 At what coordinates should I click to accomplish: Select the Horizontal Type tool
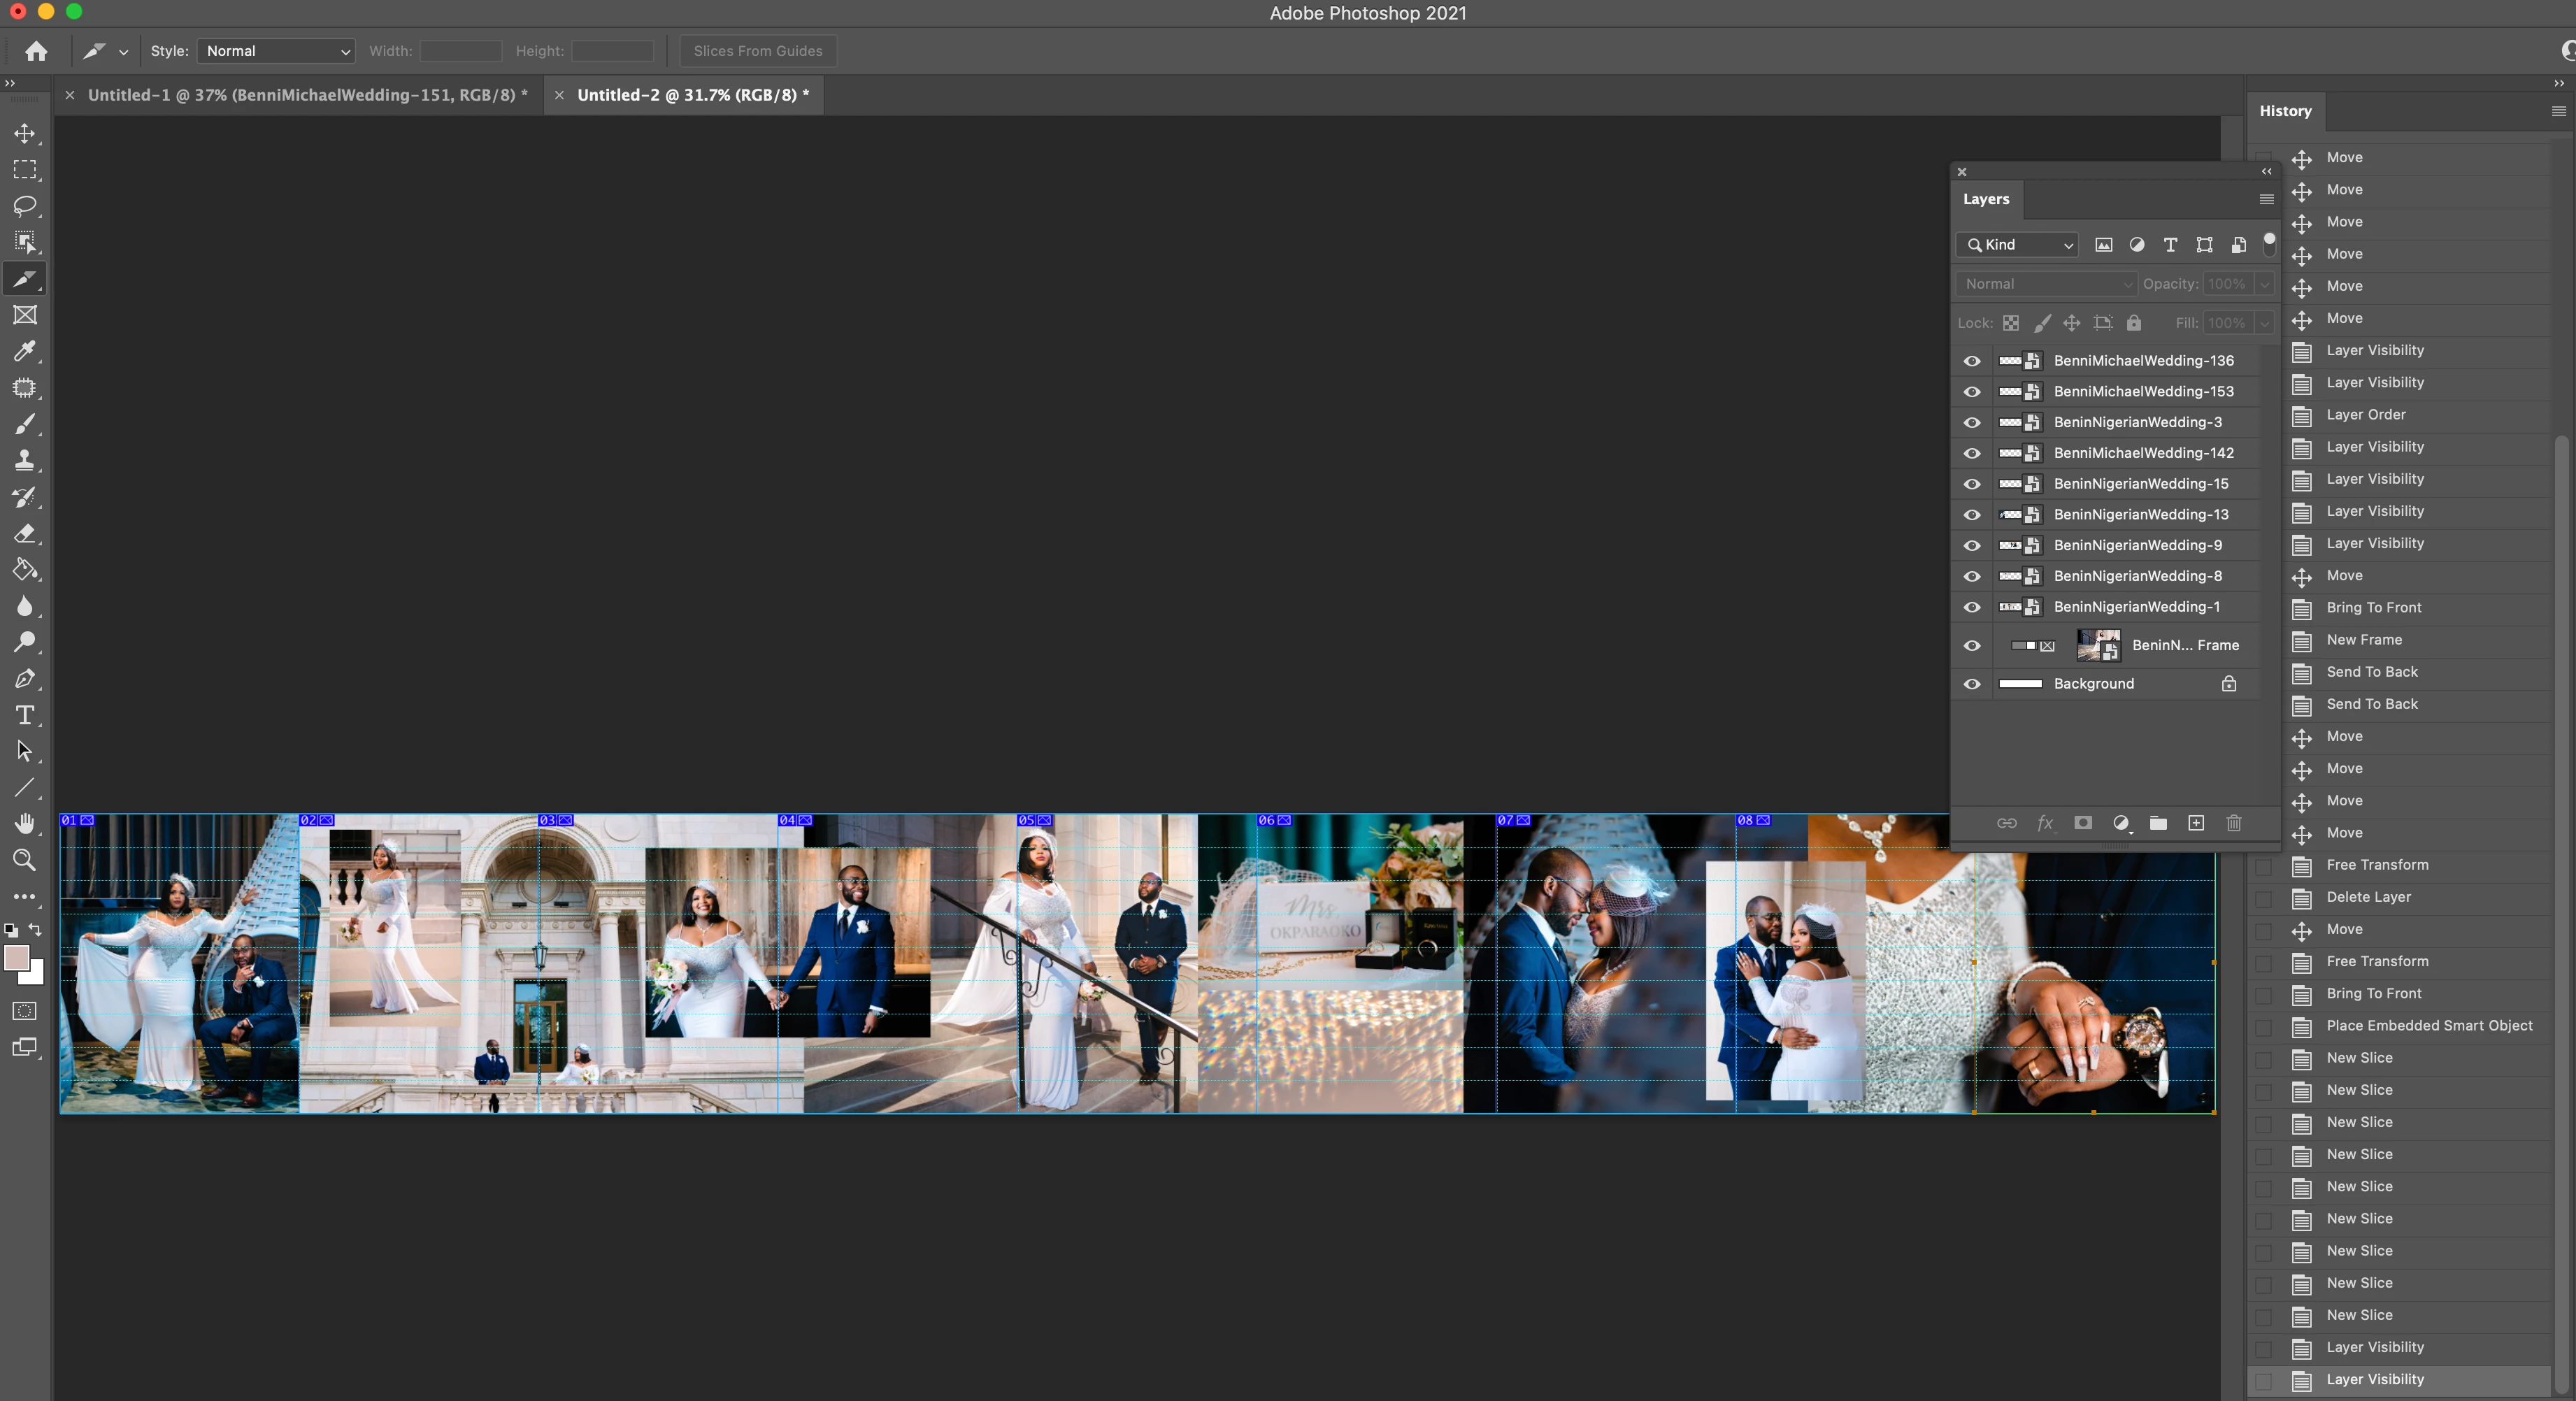25,715
